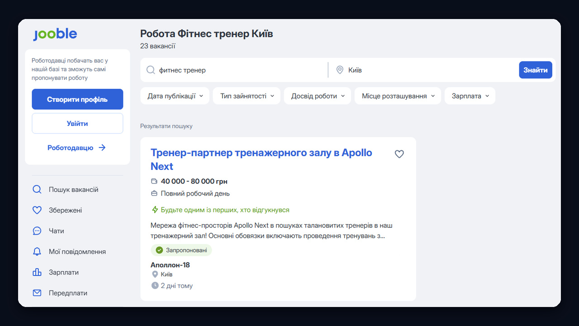
Task: Click the location pin beside Київ in the vacancy card
Action: pos(155,274)
